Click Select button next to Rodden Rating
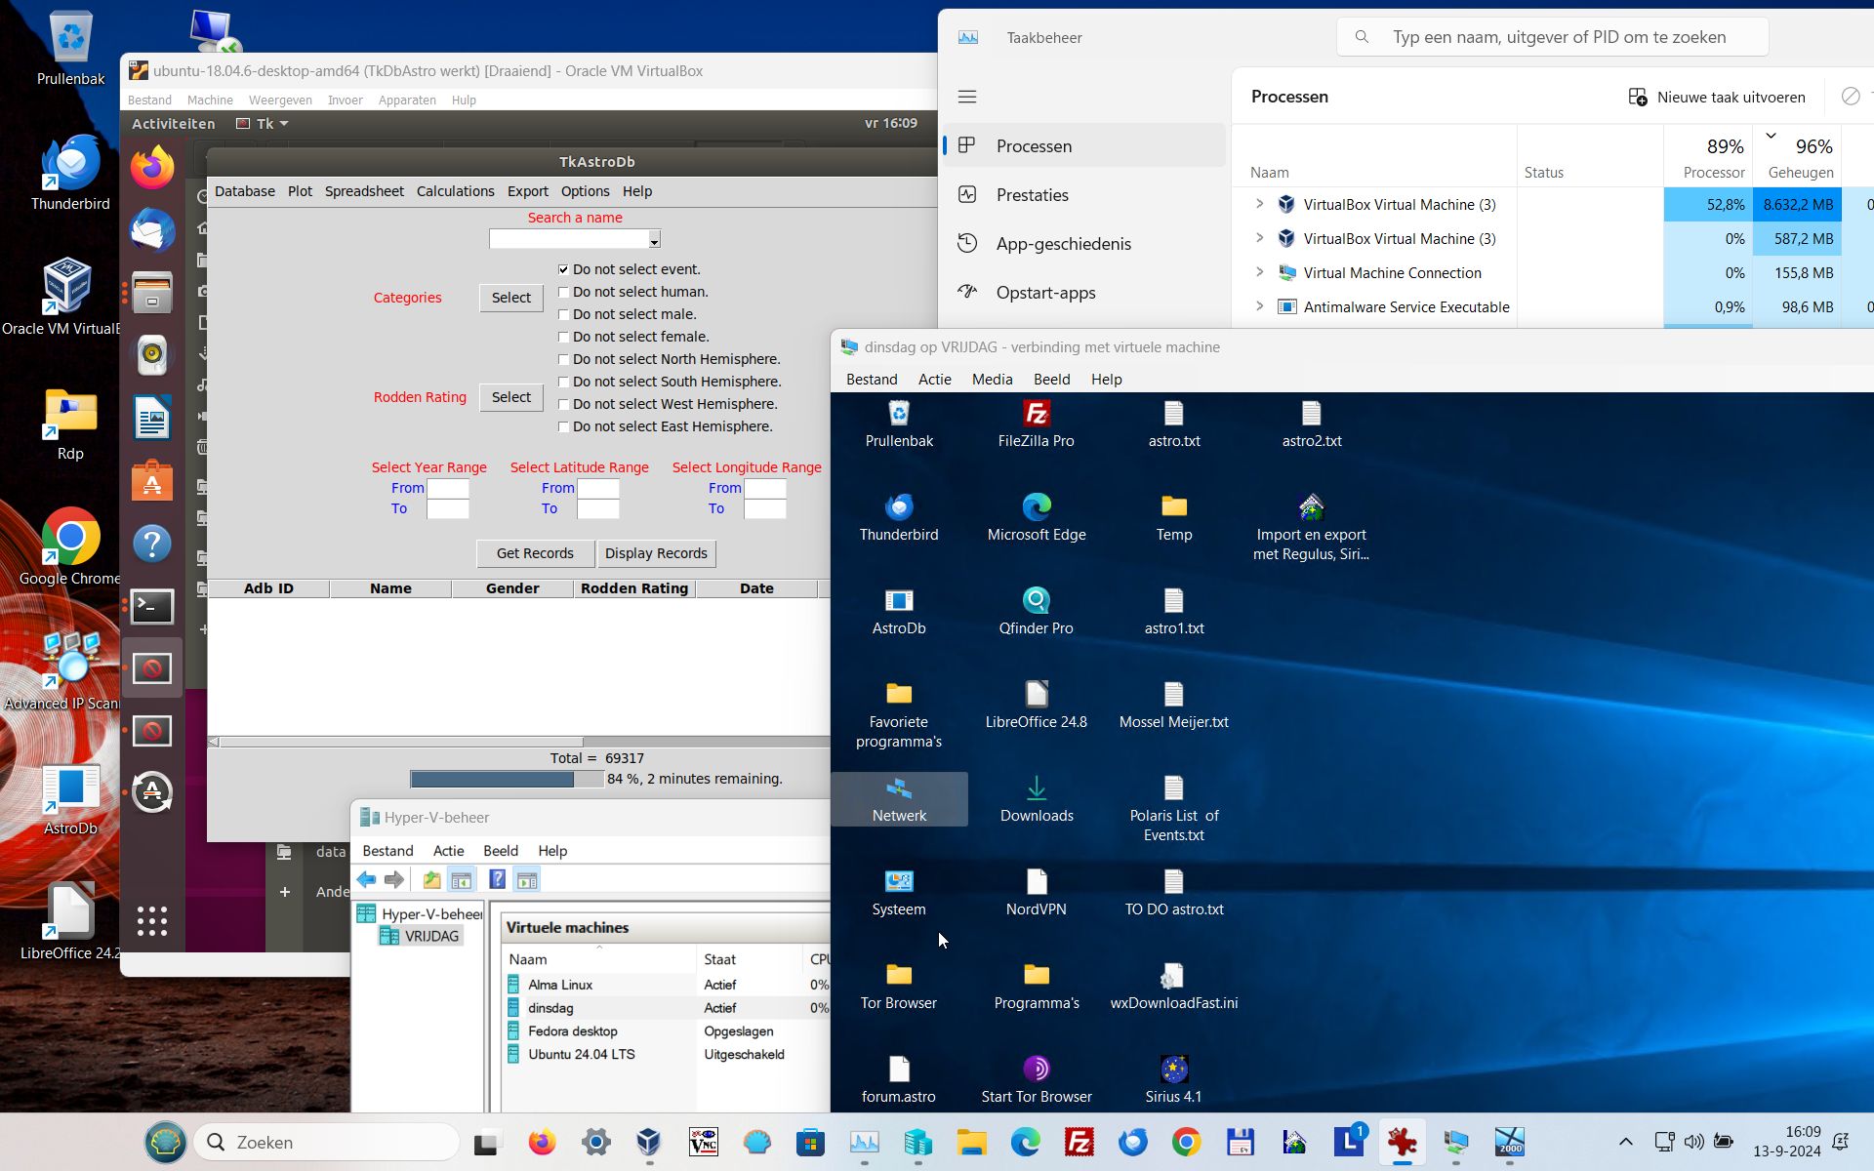Image resolution: width=1874 pixels, height=1171 pixels. click(510, 397)
